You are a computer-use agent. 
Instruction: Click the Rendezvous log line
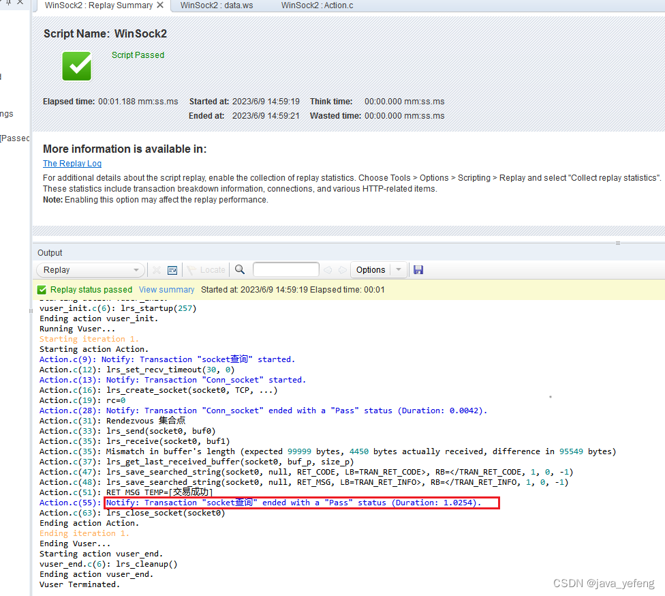tap(112, 421)
